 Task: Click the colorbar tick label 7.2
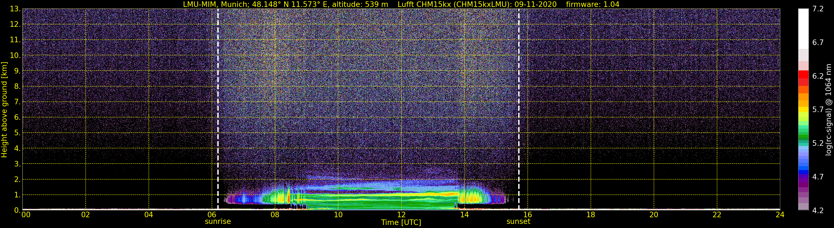pos(818,9)
